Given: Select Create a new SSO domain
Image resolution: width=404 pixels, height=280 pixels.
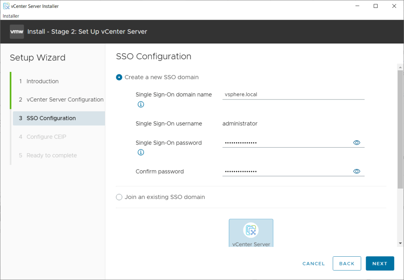Looking at the screenshot, I should (119, 77).
